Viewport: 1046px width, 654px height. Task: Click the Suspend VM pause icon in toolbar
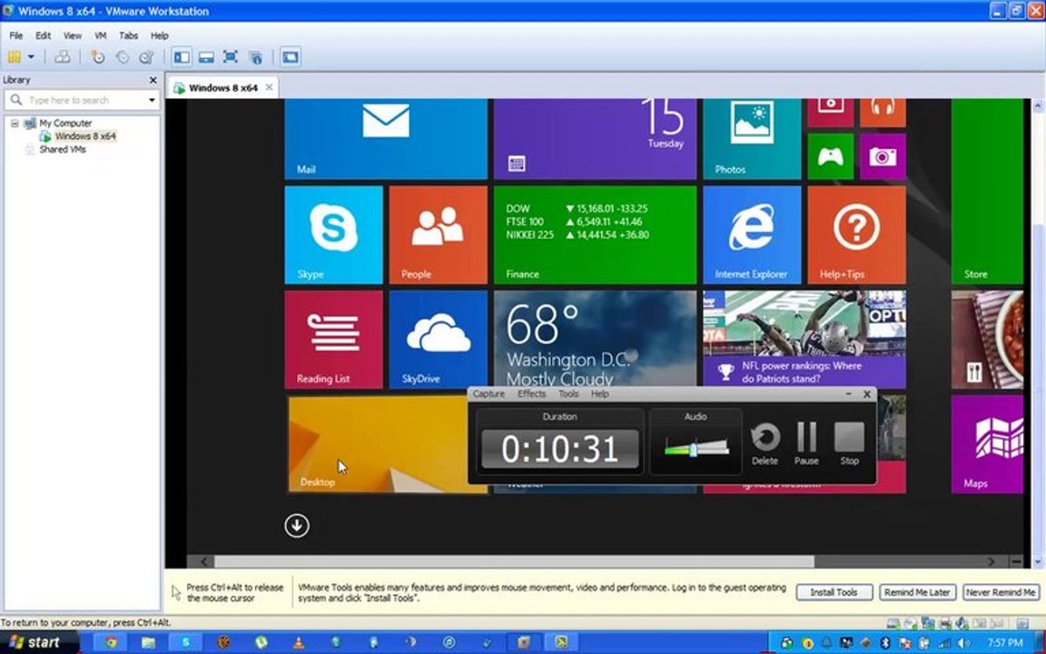[x=14, y=57]
